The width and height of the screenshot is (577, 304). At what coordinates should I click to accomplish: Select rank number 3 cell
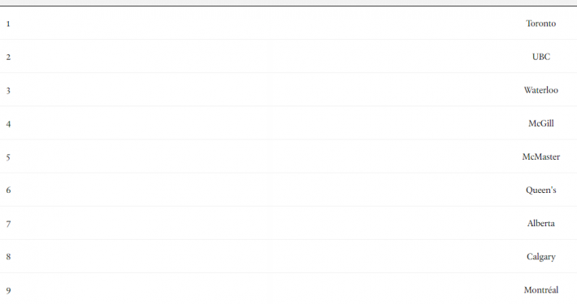[8, 91]
